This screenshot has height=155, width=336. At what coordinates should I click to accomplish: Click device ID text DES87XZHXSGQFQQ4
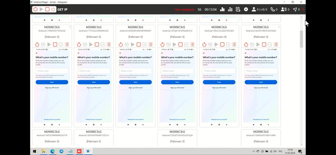point(182,136)
